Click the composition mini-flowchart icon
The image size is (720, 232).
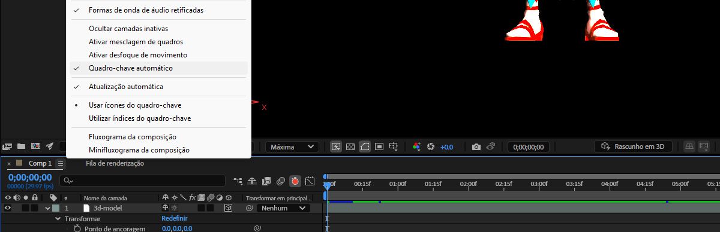[238, 181]
